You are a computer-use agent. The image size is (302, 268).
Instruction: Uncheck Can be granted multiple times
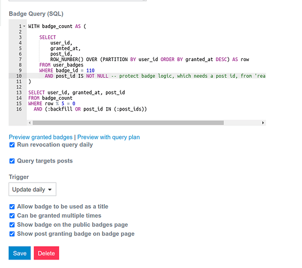(12, 216)
